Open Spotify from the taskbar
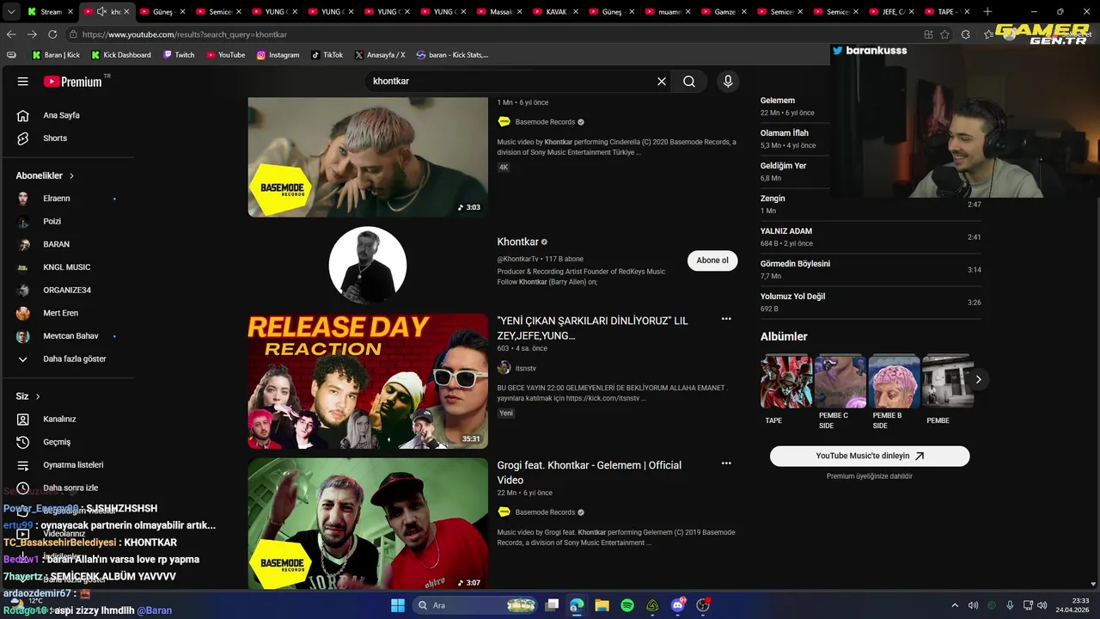The height and width of the screenshot is (619, 1100). click(627, 605)
